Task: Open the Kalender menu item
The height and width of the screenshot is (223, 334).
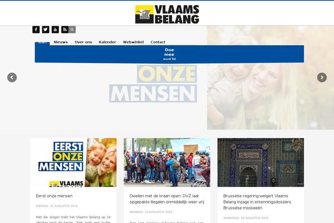Action: [x=107, y=42]
